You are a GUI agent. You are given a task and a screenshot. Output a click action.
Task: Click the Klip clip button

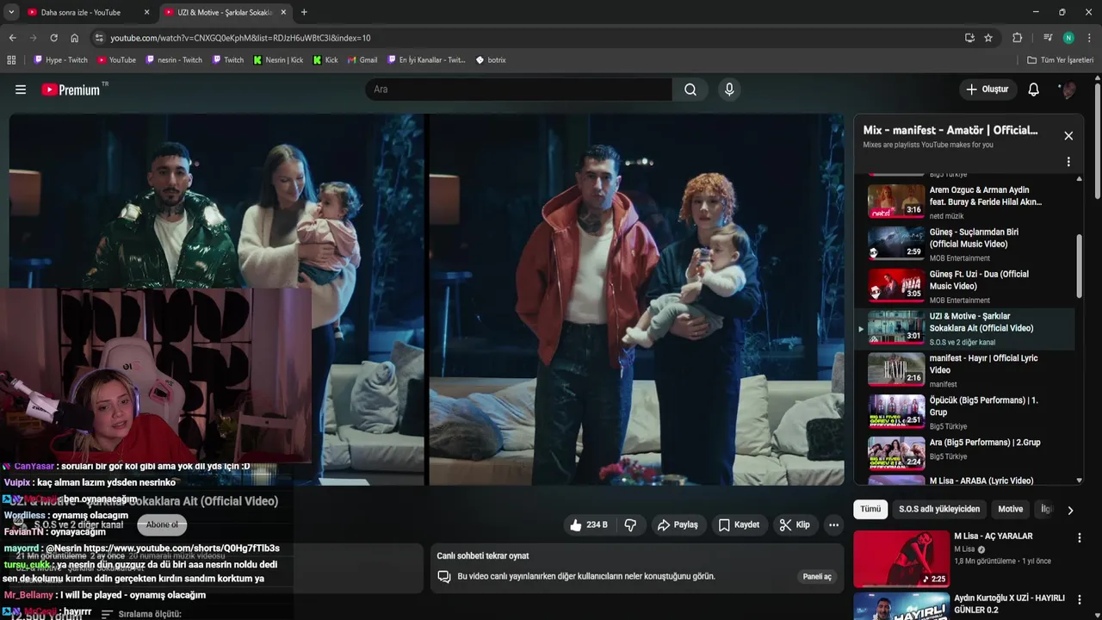coord(795,524)
